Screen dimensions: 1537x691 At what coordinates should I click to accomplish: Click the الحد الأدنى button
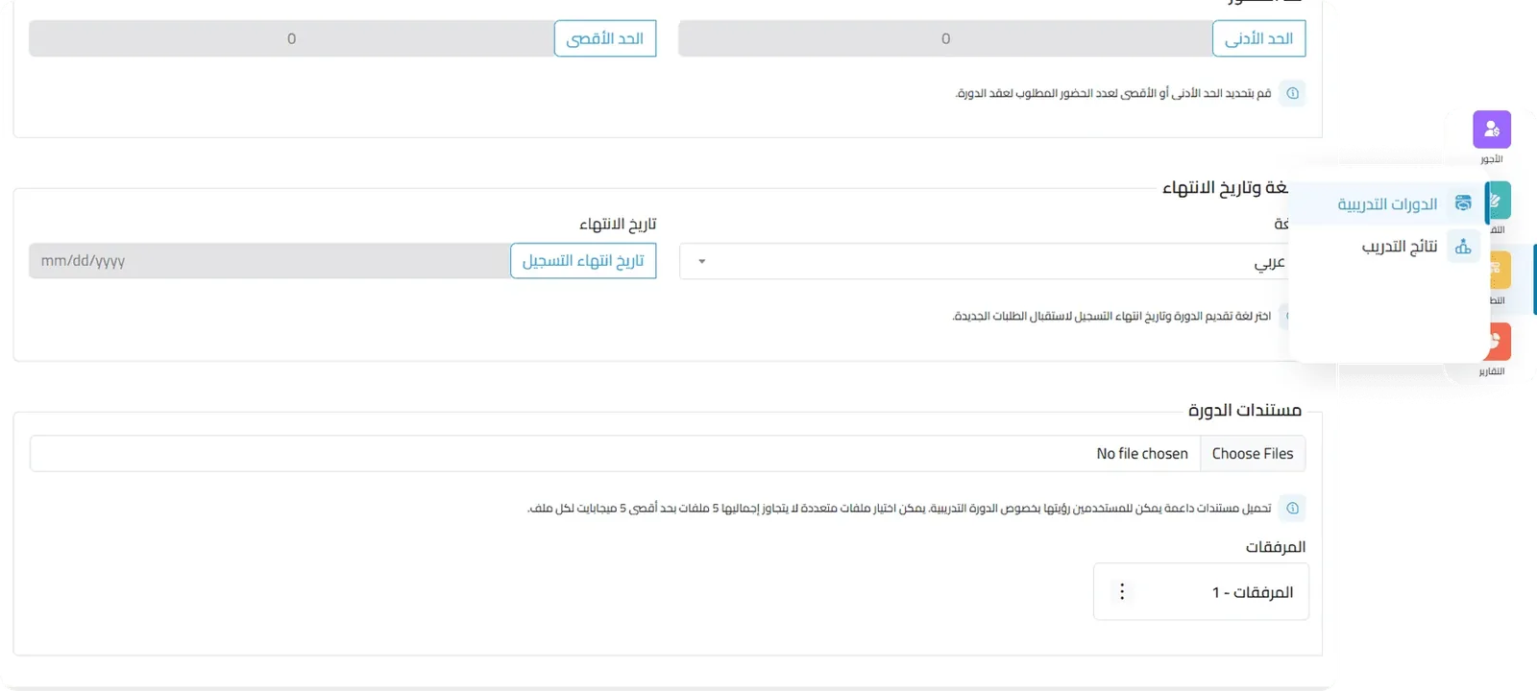[1259, 38]
